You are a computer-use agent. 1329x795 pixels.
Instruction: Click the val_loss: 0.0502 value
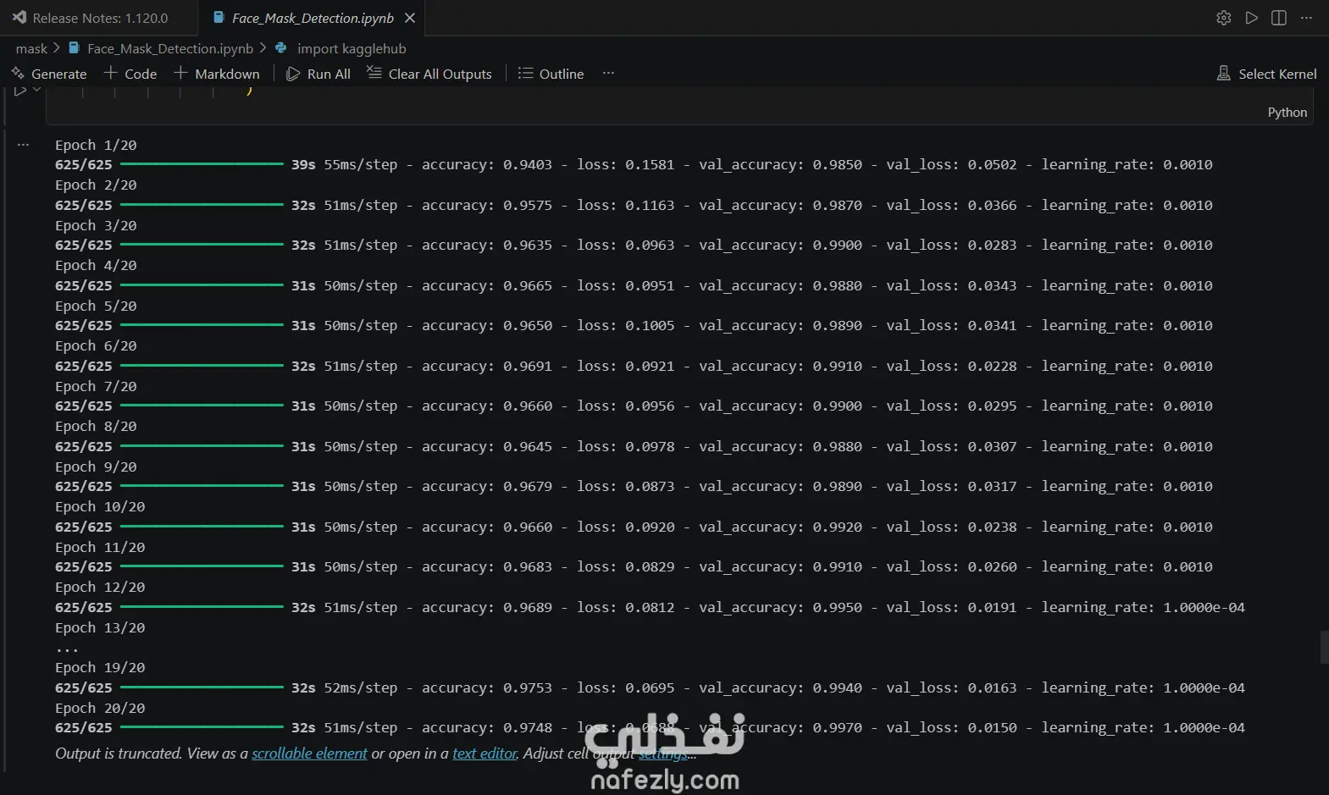[951, 165]
